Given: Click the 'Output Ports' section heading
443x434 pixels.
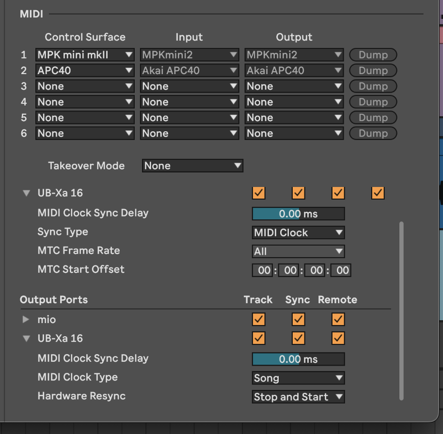Looking at the screenshot, I should (x=54, y=300).
